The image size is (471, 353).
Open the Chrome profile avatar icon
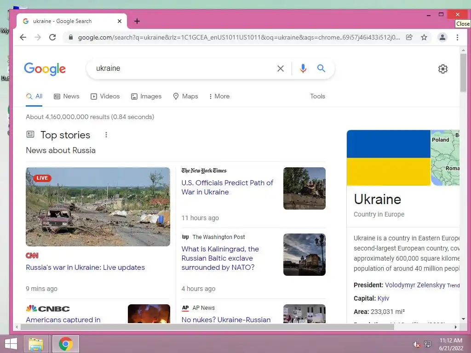[442, 37]
